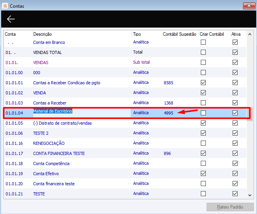257x214 pixels.
Task: Click the 'Sub total' type cell
Action: click(141, 62)
